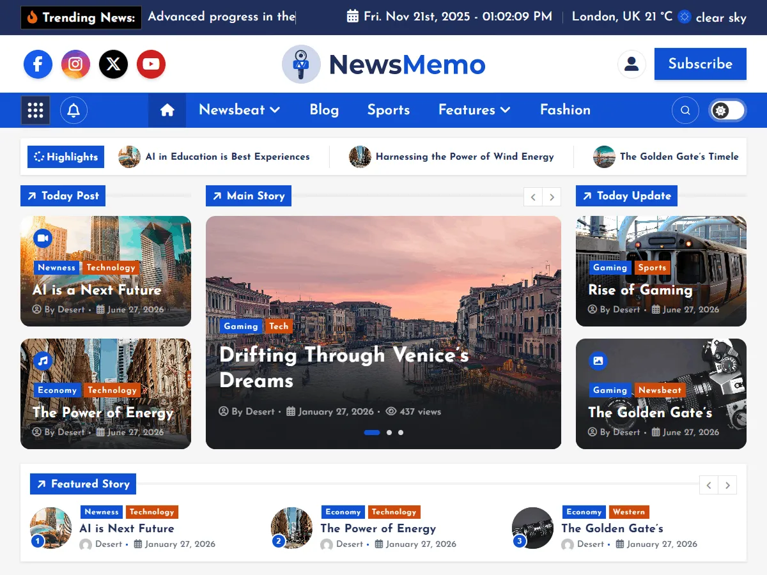Open the Sports menu item
Screen dimensions: 767x575
(388, 110)
